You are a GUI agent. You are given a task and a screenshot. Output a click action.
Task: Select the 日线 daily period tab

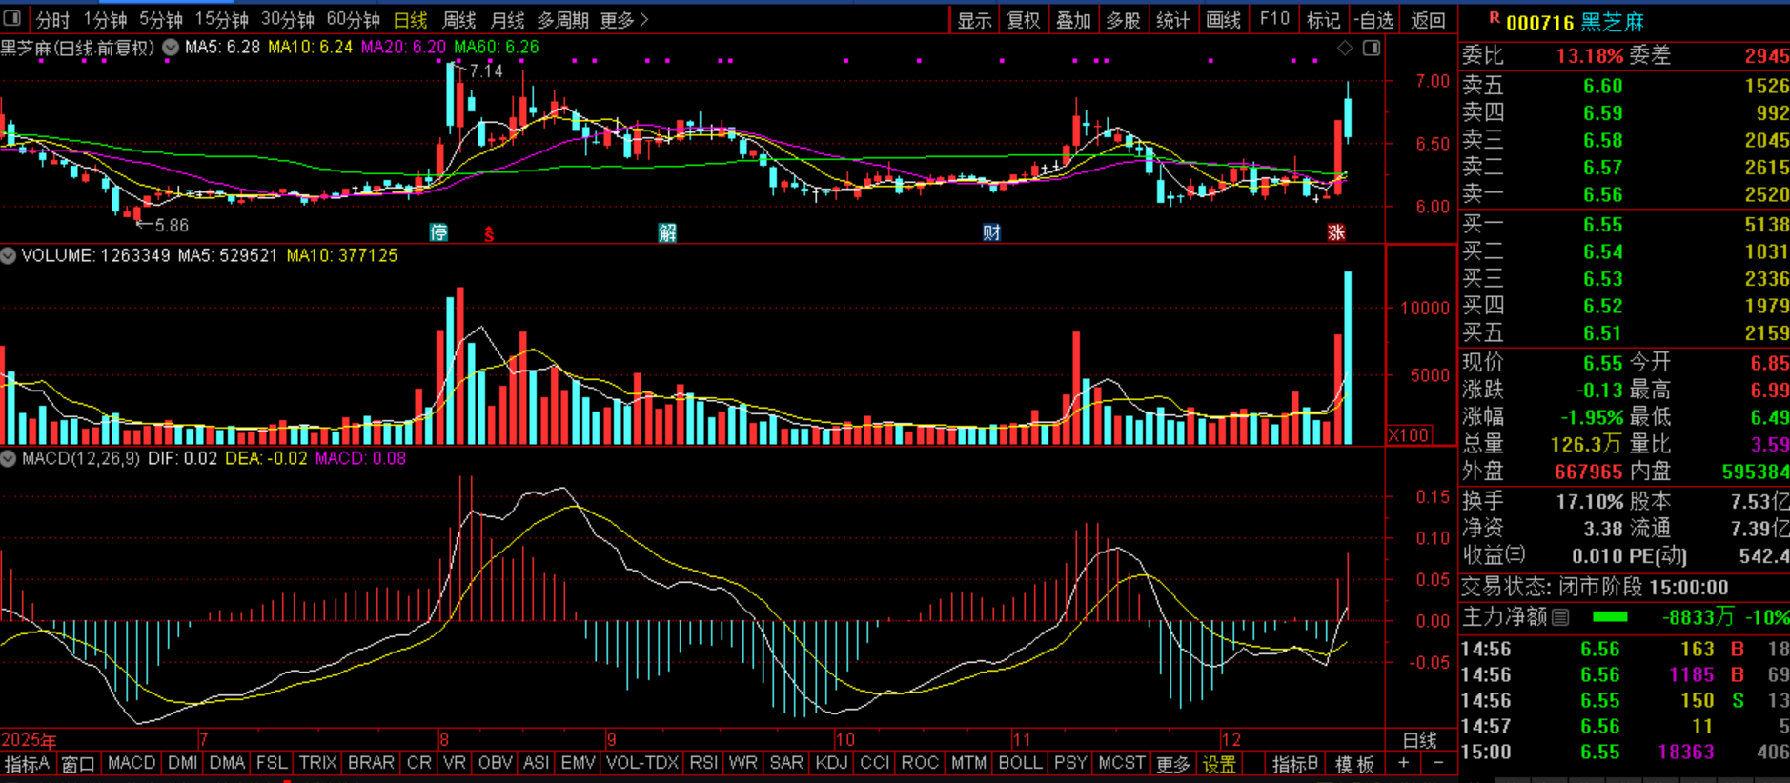[411, 20]
